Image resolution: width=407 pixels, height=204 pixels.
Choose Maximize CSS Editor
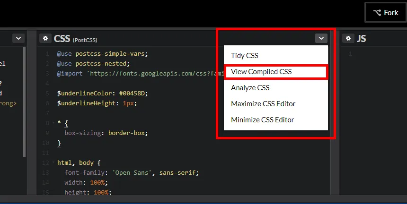(276, 104)
